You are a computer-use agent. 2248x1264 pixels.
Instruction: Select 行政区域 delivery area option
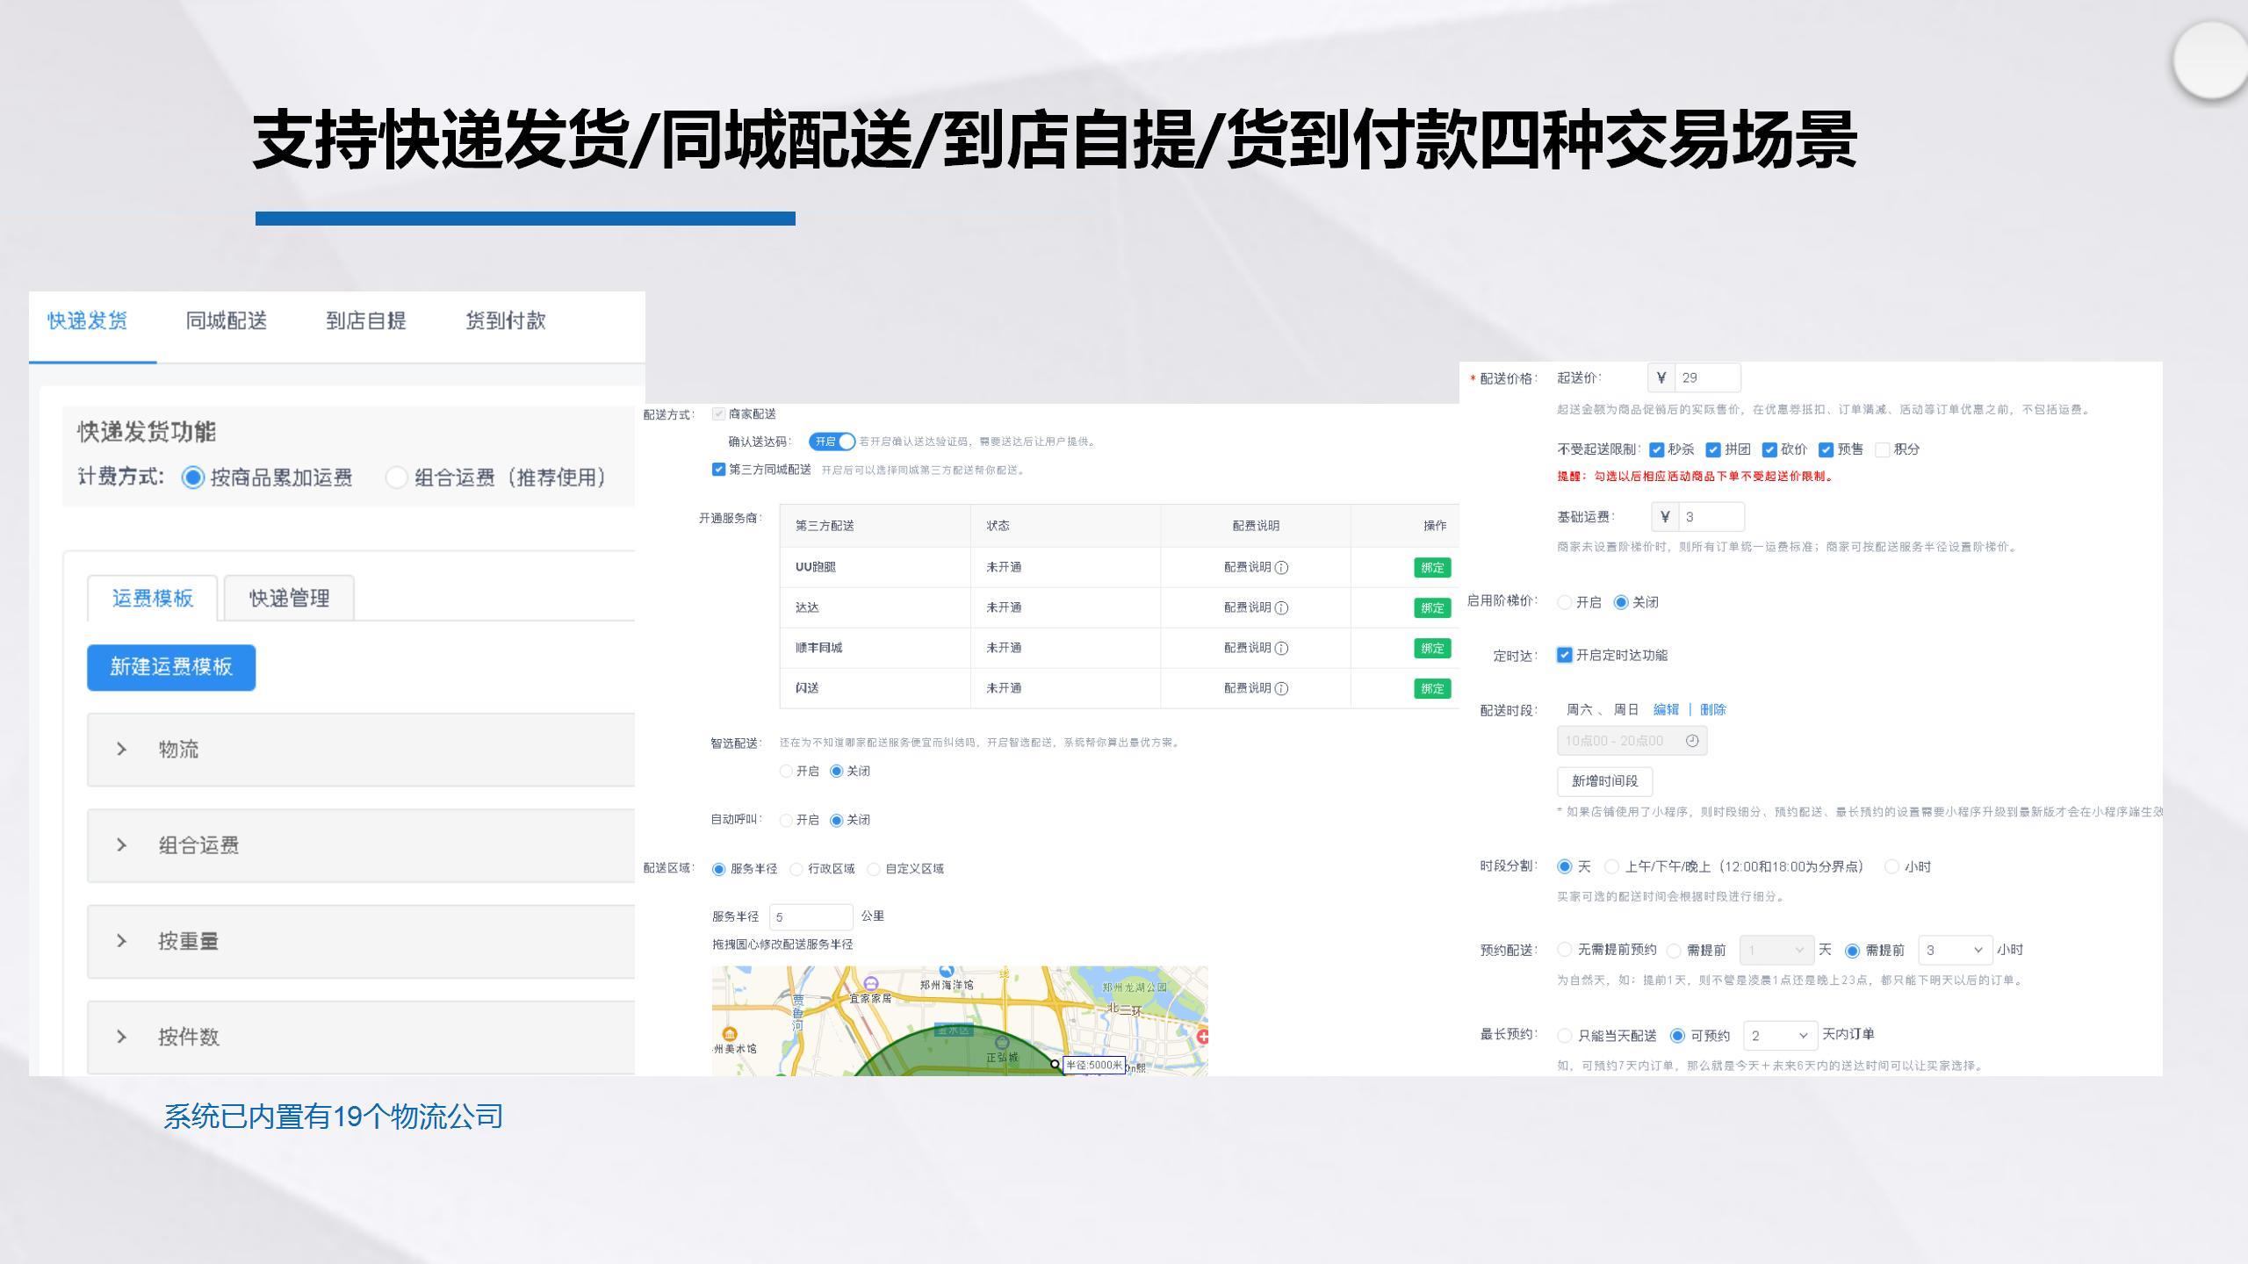[x=796, y=870]
